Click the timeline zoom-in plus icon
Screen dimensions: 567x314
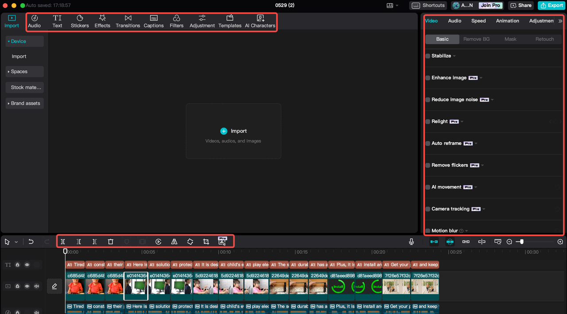pyautogui.click(x=560, y=242)
